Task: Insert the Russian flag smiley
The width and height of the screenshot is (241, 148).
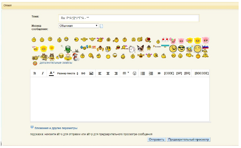Action: coord(205,49)
